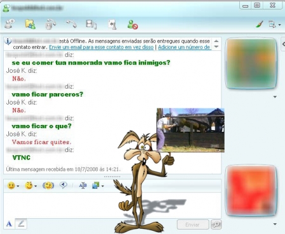Maximize the chat window

coord(257,5)
